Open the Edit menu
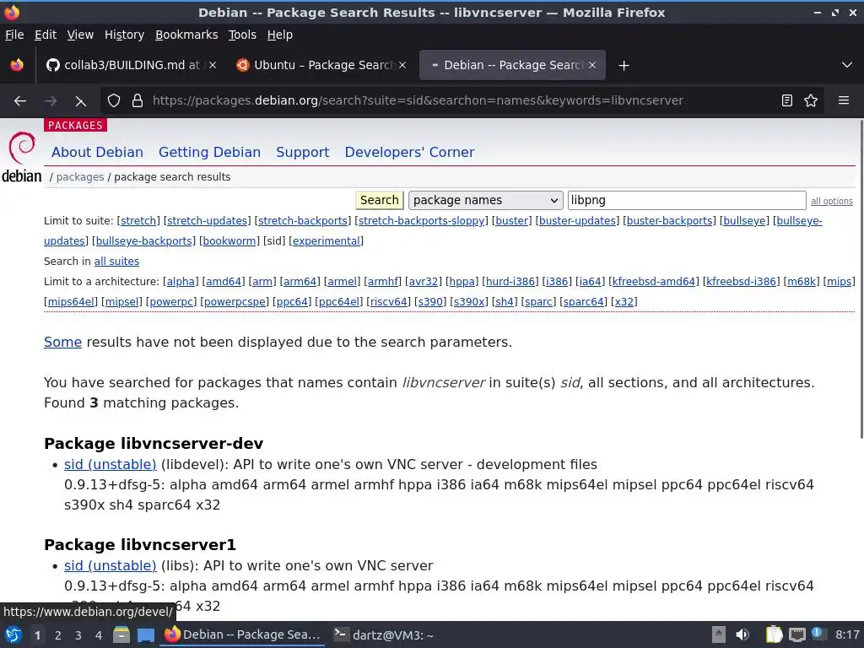The height and width of the screenshot is (648, 864). tap(46, 35)
